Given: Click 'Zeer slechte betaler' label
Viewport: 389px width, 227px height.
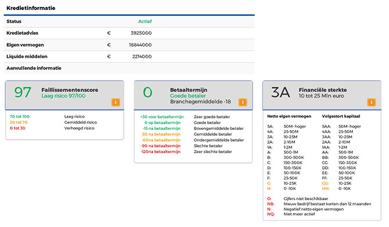Looking at the screenshot, I should pos(213,152).
